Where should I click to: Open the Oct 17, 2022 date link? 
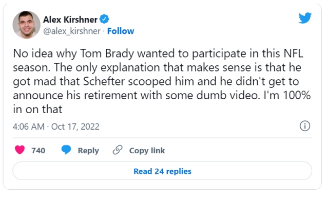pyautogui.click(x=75, y=127)
